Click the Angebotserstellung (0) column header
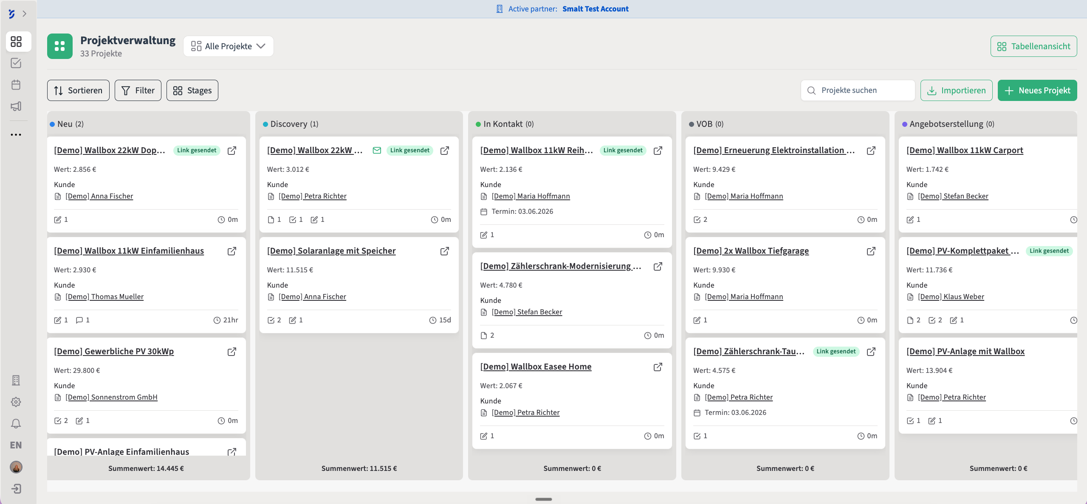This screenshot has width=1087, height=504. pyautogui.click(x=948, y=124)
